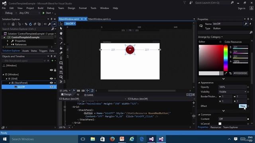255x143 pixels.
Task: Open the Any CPU platform dropdown
Action: [29, 13]
